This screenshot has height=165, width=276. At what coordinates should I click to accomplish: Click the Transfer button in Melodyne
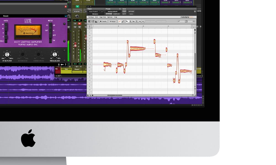[103, 21]
